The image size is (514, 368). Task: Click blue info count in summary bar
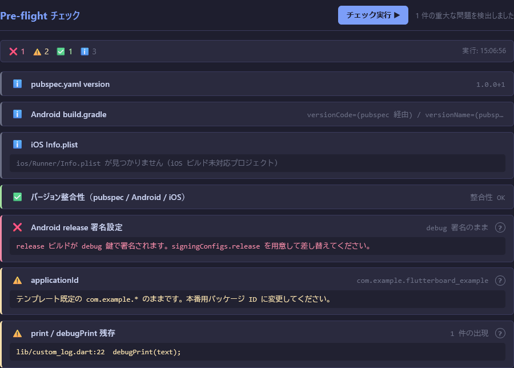89,51
